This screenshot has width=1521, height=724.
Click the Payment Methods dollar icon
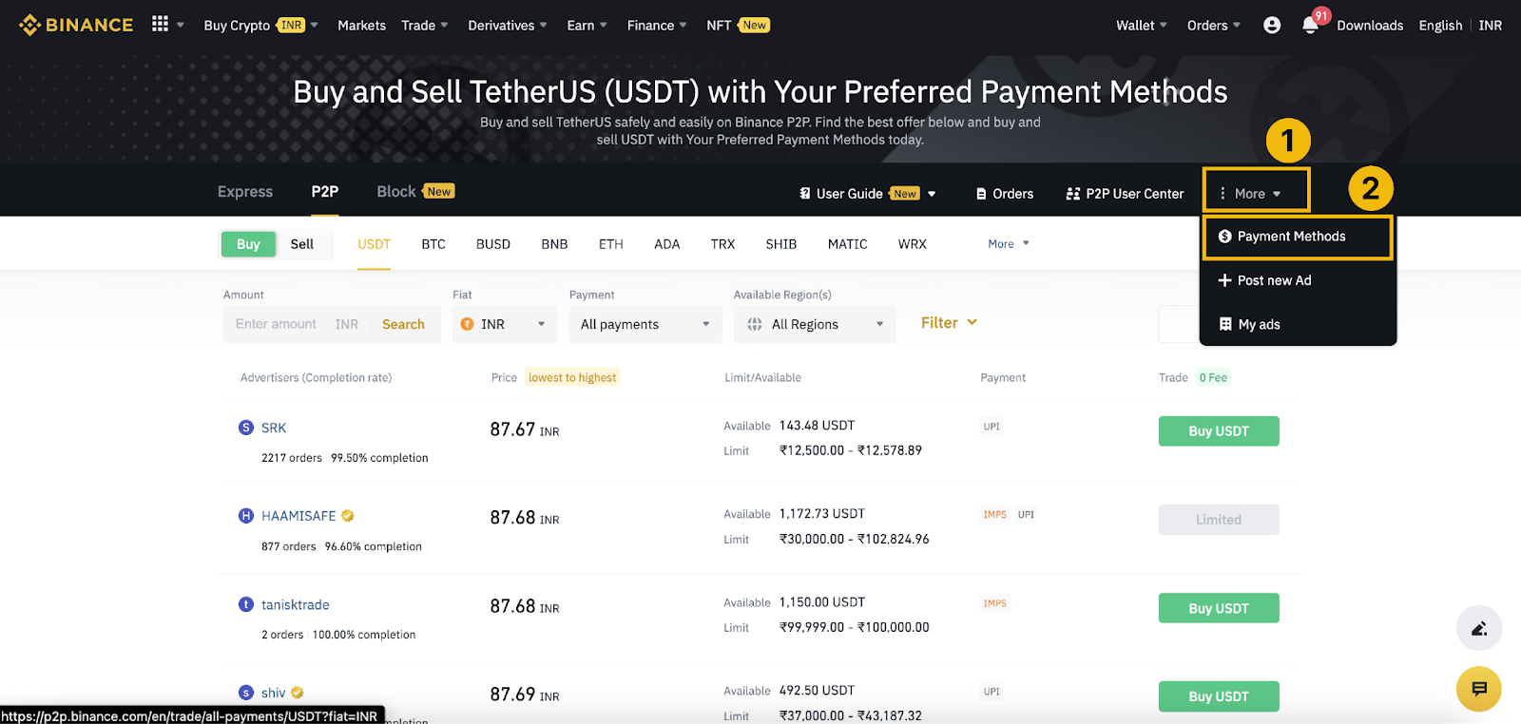click(1225, 237)
